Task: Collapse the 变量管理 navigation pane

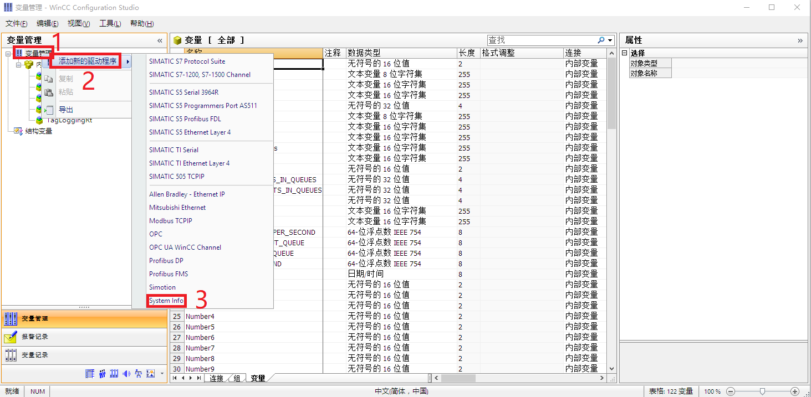Action: point(160,40)
